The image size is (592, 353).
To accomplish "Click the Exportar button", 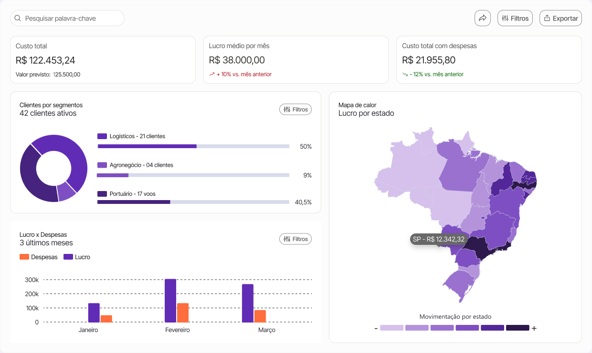I will click(x=560, y=18).
